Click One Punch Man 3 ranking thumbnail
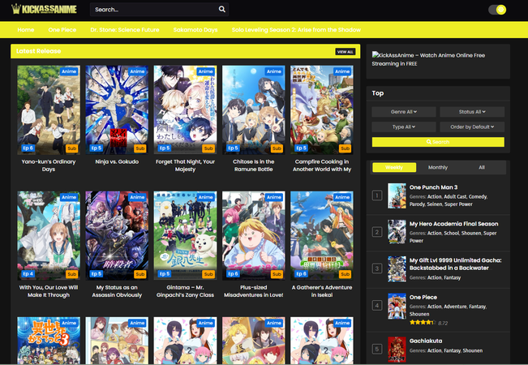Image resolution: width=528 pixels, height=365 pixels. 397,195
